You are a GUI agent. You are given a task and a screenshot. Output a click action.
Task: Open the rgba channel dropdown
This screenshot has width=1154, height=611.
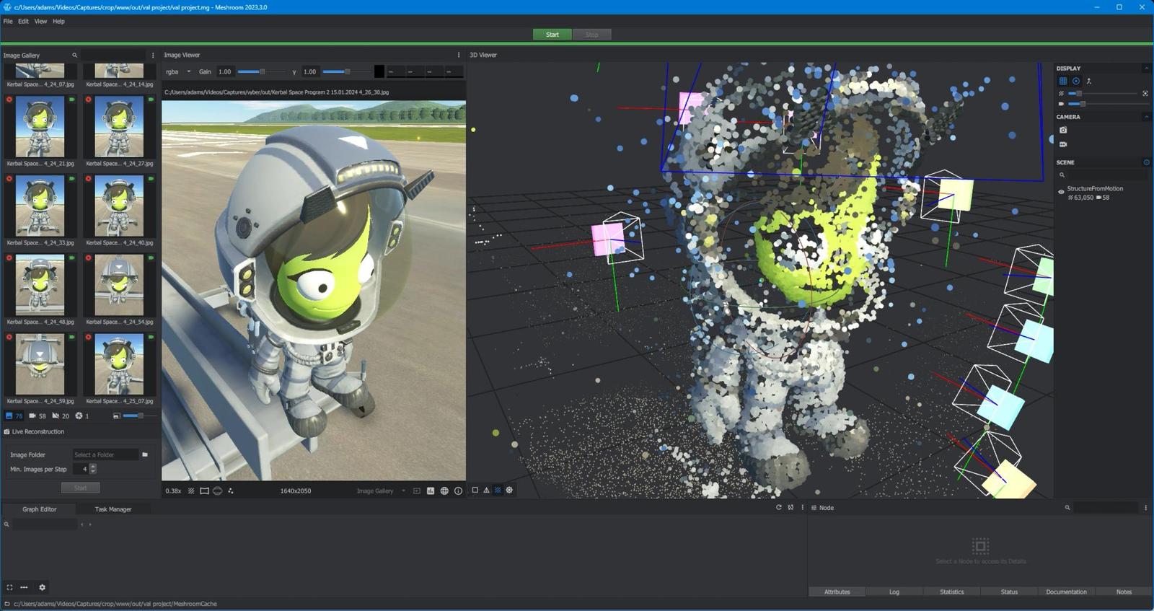click(178, 71)
